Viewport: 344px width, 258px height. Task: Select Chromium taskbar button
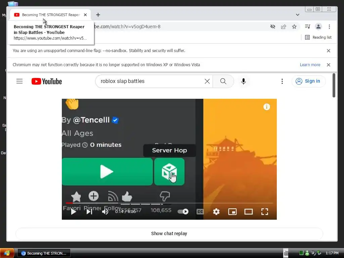coord(44,253)
